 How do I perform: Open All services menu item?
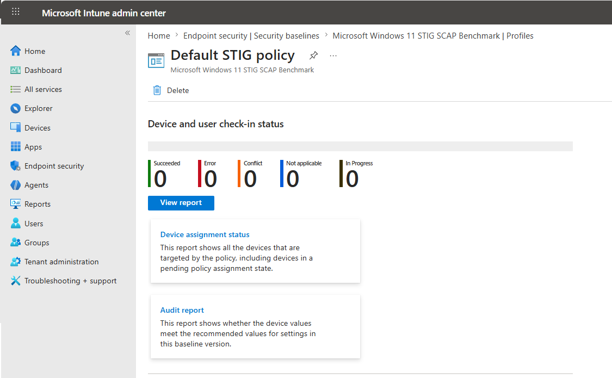(x=43, y=89)
